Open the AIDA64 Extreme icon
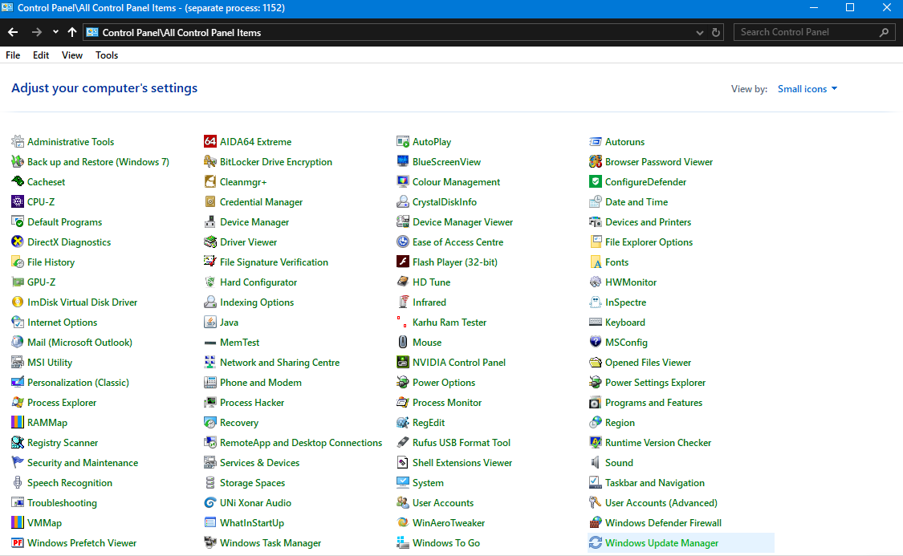 (x=210, y=141)
